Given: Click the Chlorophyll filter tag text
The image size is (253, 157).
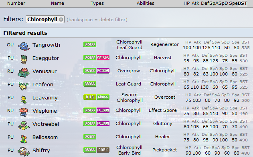Looking at the screenshot, I should coord(42,20).
